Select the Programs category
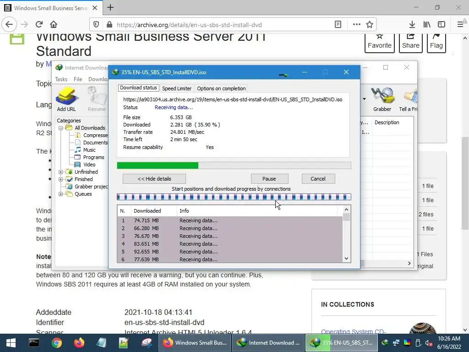Viewport: 469px width, 352px height. 89,157
